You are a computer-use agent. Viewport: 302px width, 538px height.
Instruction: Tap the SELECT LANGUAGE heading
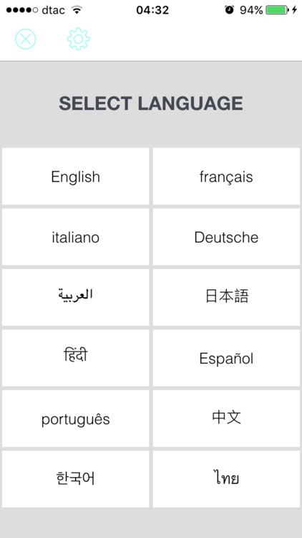151,103
